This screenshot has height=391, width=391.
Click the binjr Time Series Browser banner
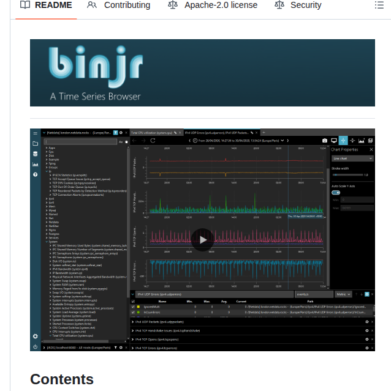click(202, 73)
